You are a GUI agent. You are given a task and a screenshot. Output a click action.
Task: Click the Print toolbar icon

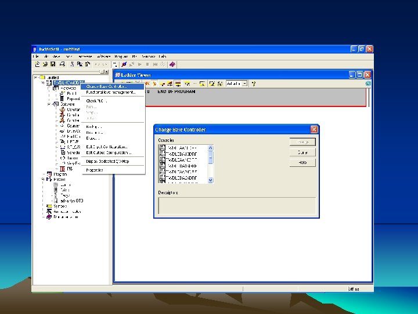click(x=62, y=64)
